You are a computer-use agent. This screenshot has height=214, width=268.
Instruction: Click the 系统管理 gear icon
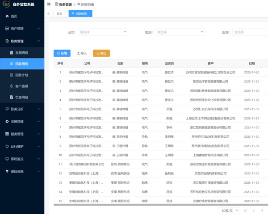pyautogui.click(x=7, y=121)
